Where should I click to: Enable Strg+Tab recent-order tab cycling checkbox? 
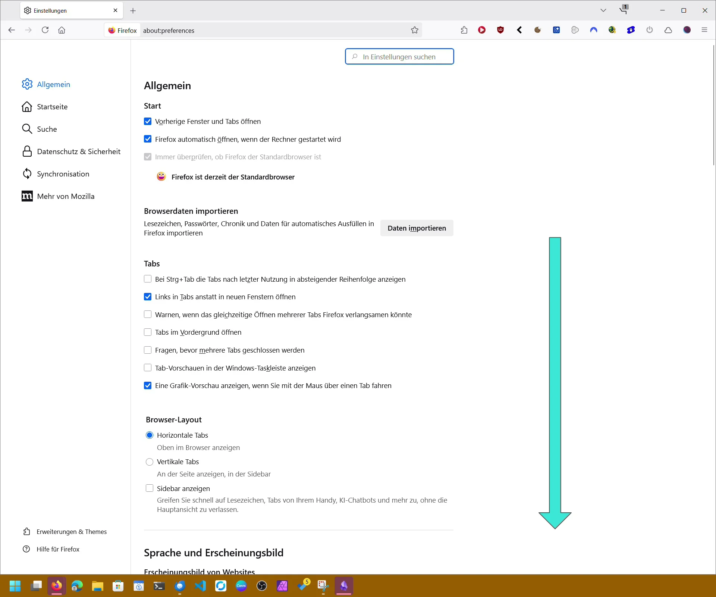(148, 279)
